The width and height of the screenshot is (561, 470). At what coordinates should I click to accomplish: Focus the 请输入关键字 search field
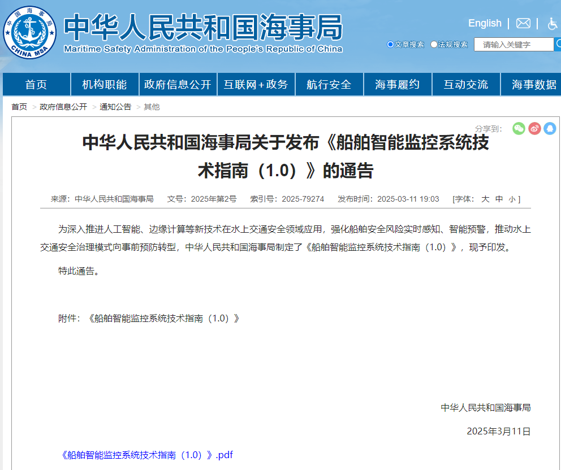pyautogui.click(x=513, y=44)
